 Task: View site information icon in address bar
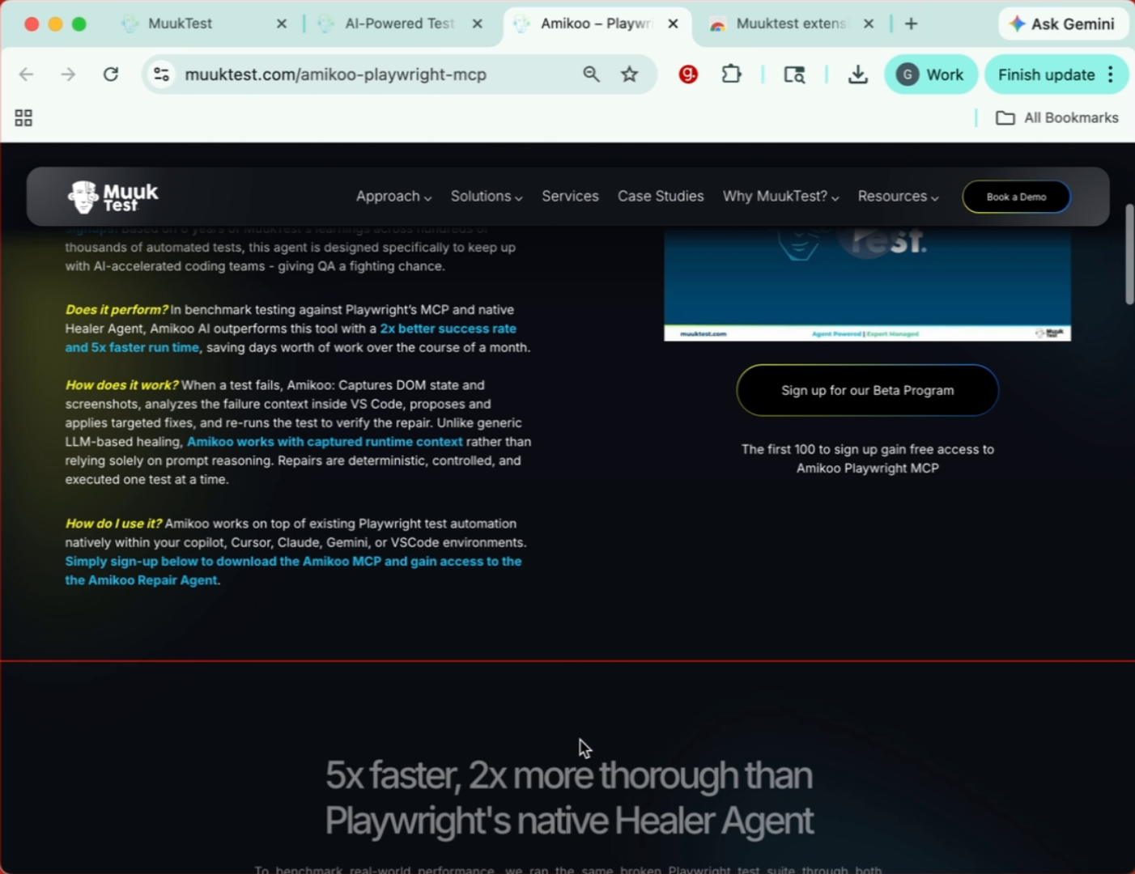pos(161,74)
